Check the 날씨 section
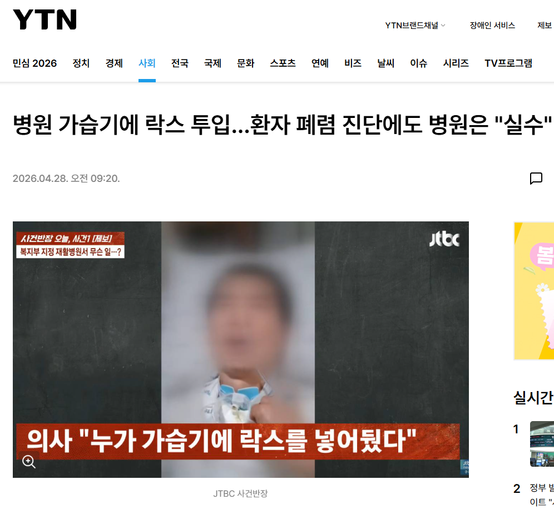This screenshot has height=519, width=554. tap(385, 63)
